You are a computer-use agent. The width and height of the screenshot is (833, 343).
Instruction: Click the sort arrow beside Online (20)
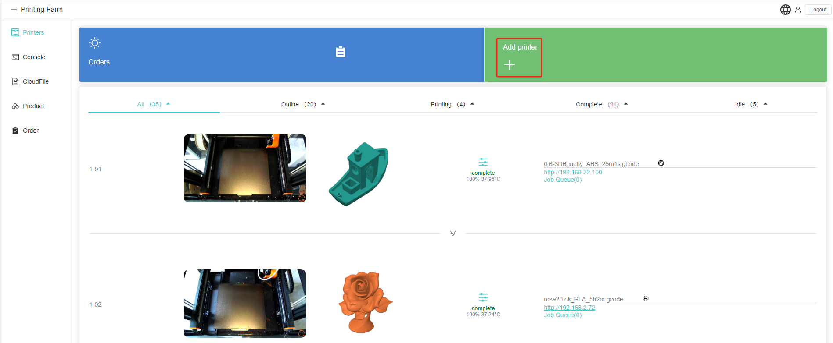(323, 104)
